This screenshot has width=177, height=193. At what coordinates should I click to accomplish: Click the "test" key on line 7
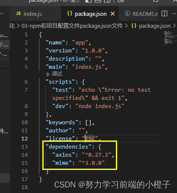tap(62, 90)
